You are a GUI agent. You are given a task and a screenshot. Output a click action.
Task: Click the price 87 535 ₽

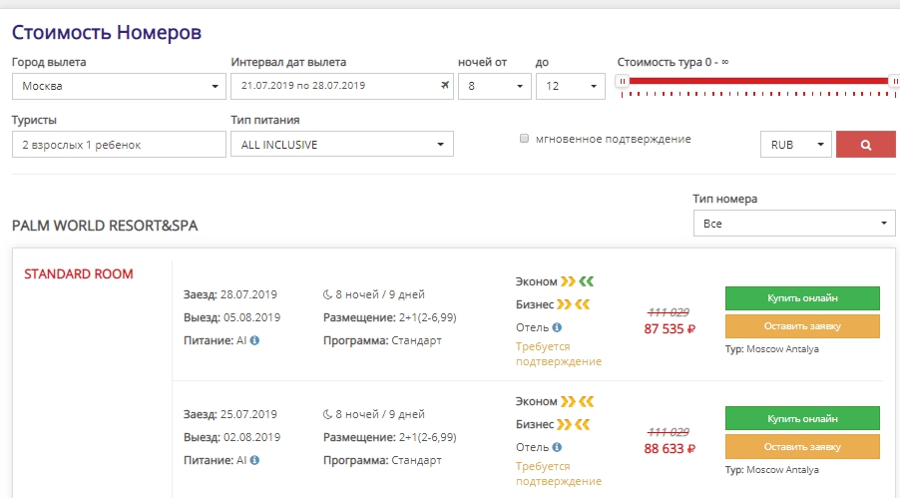(x=670, y=329)
